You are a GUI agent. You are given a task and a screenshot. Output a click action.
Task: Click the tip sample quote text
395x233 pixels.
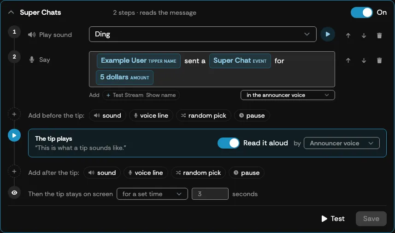pos(80,148)
